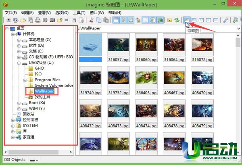Viewport: 242px width, 165px height.
Task: Toggle the highlighted document-with-picture toolbar button
Action: coord(152,20)
